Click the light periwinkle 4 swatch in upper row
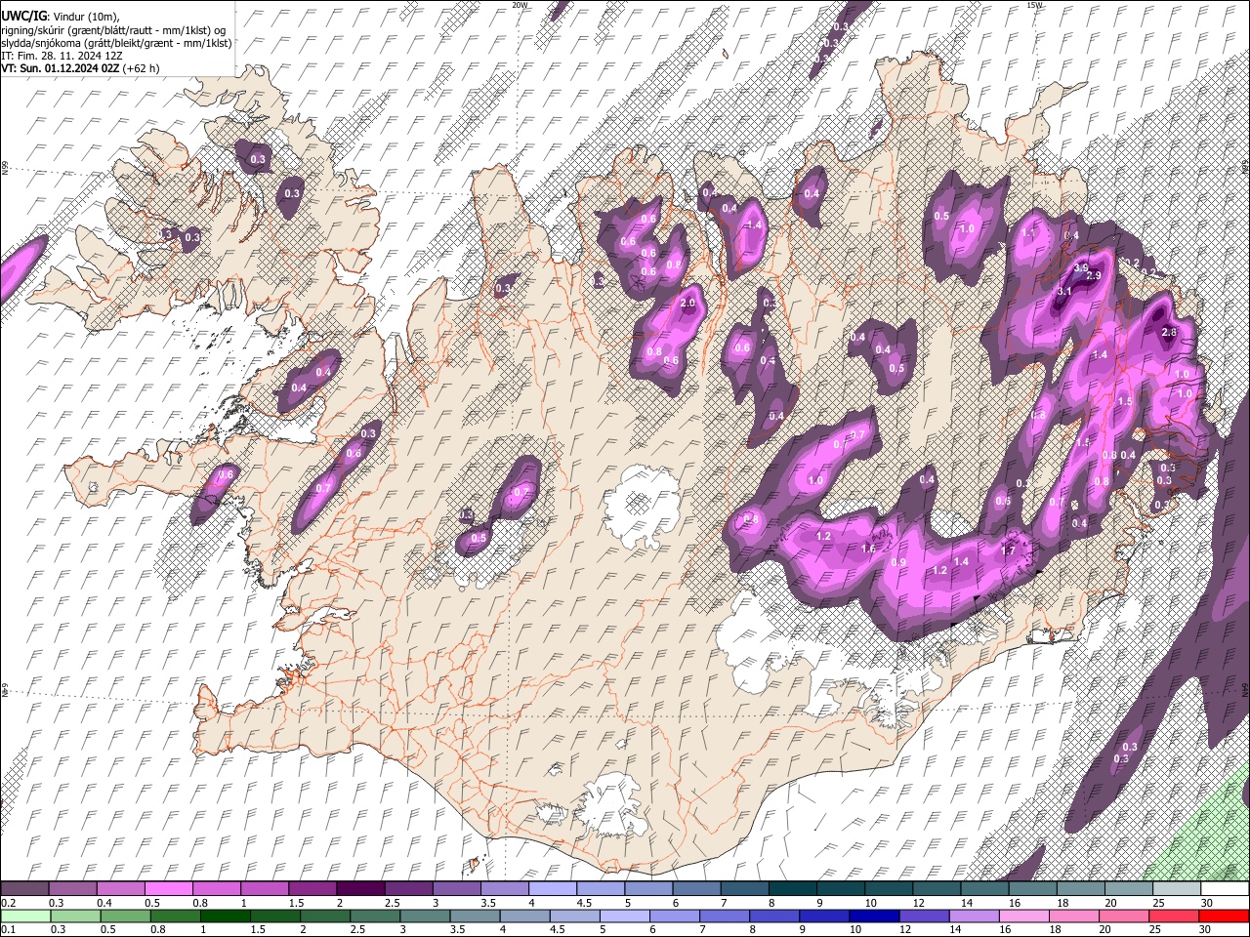1250x937 pixels. pos(553,889)
